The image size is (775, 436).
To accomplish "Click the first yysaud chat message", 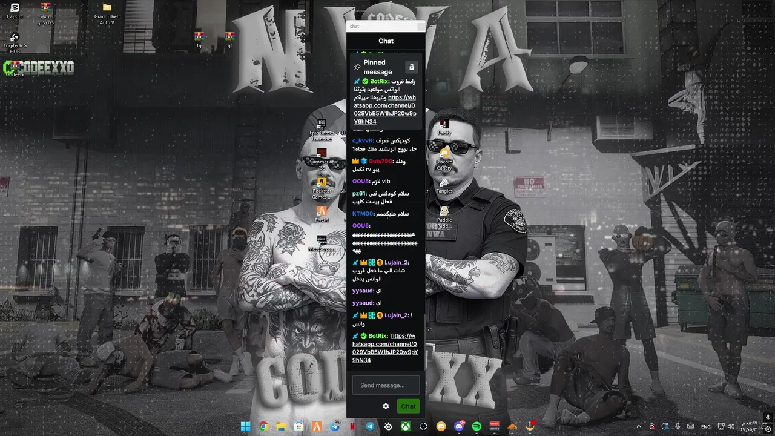I will [x=367, y=291].
